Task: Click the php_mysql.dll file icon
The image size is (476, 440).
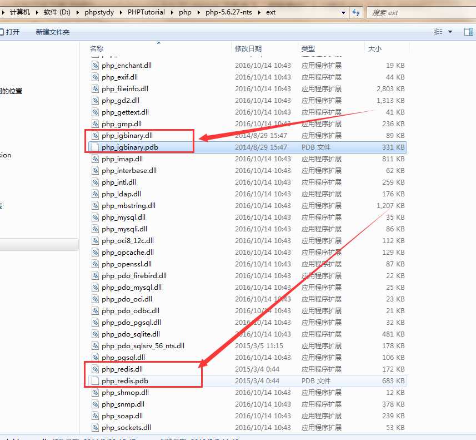Action: 96,217
